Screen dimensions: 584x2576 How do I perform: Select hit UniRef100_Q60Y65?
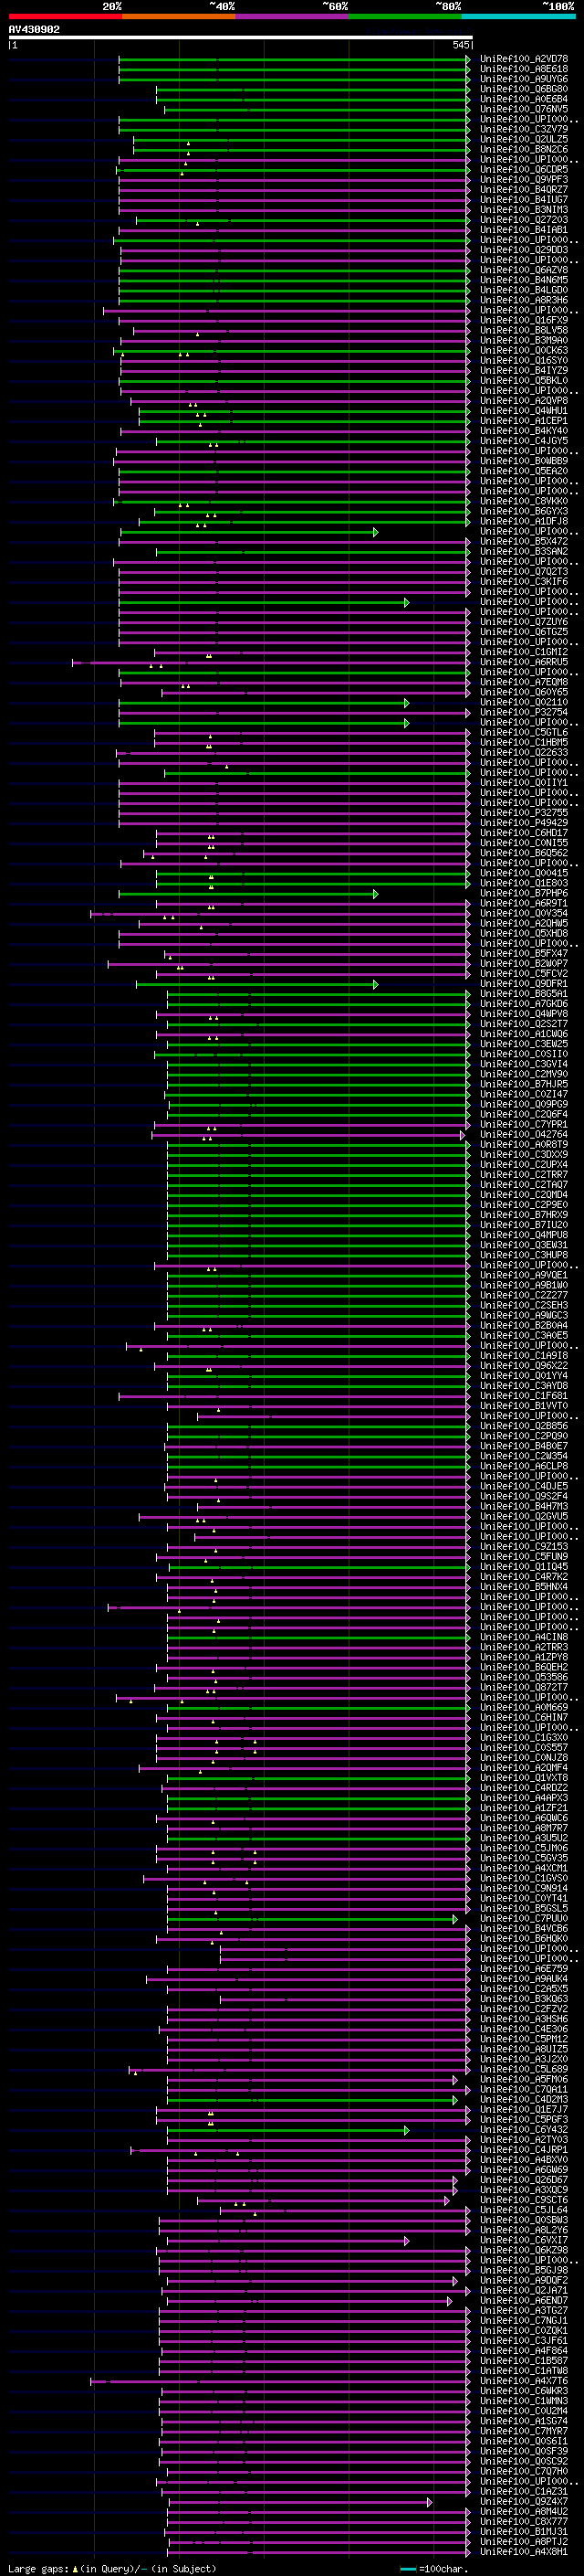pos(524,692)
